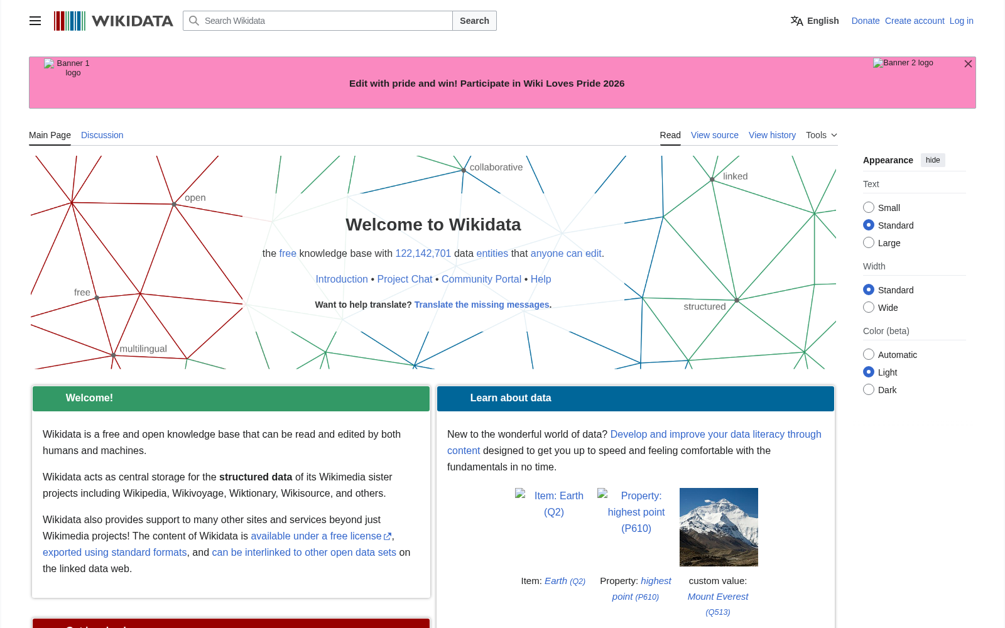Switch to the Main Page tab
The width and height of the screenshot is (1005, 628).
50,135
